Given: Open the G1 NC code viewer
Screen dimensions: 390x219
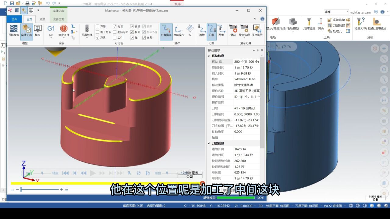Looking at the screenshot, I should tap(51, 30).
